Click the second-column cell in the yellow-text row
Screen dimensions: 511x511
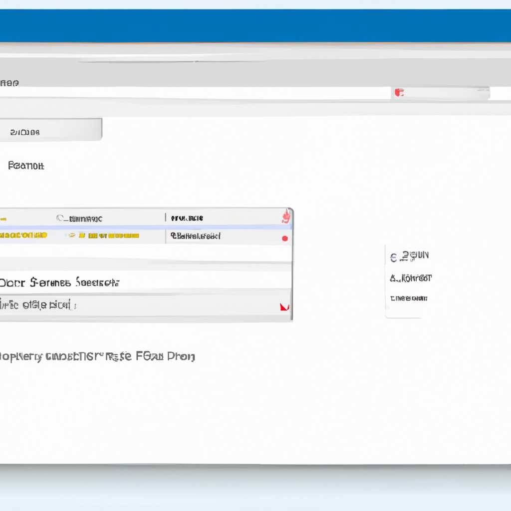[x=196, y=236]
